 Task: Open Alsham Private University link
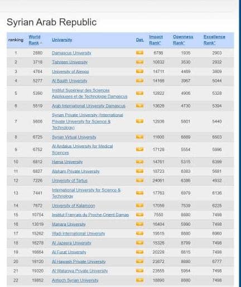[x=76, y=171]
